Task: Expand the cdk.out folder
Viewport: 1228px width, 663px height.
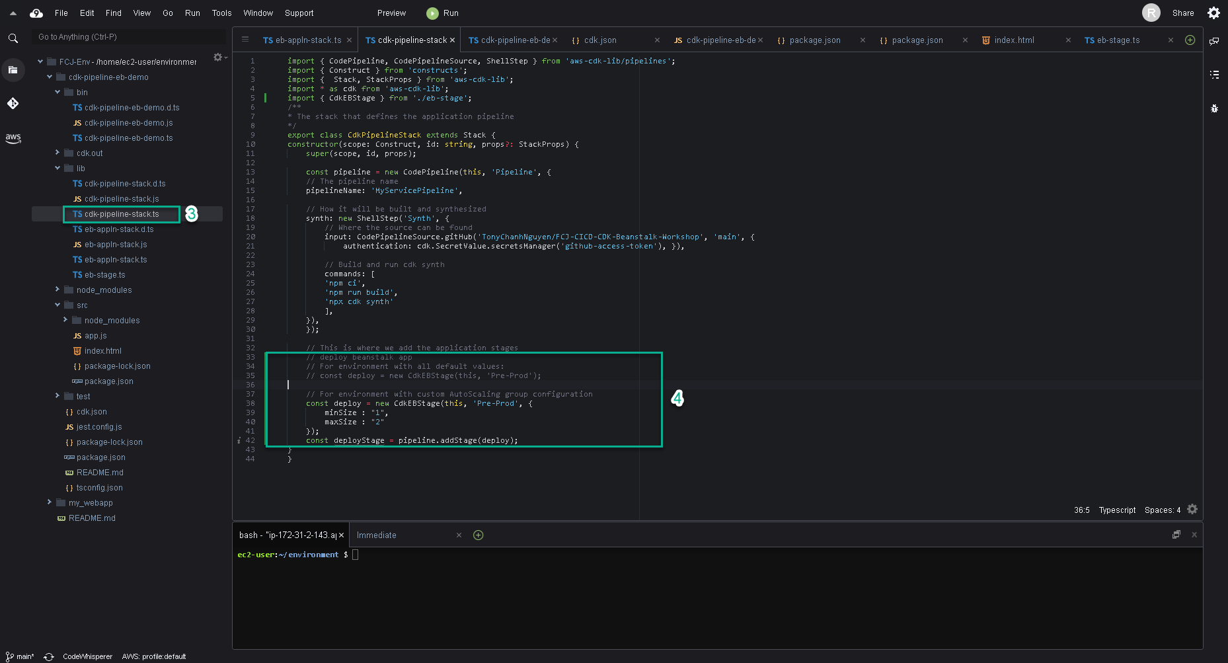Action: click(x=58, y=153)
